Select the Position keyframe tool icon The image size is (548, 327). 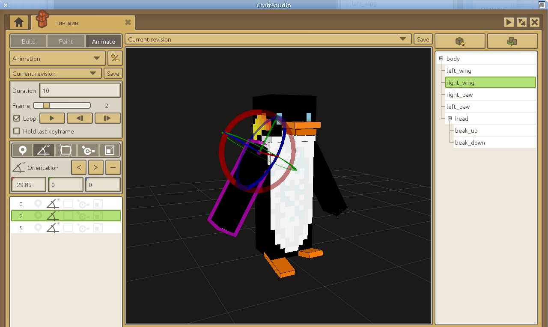pos(23,150)
